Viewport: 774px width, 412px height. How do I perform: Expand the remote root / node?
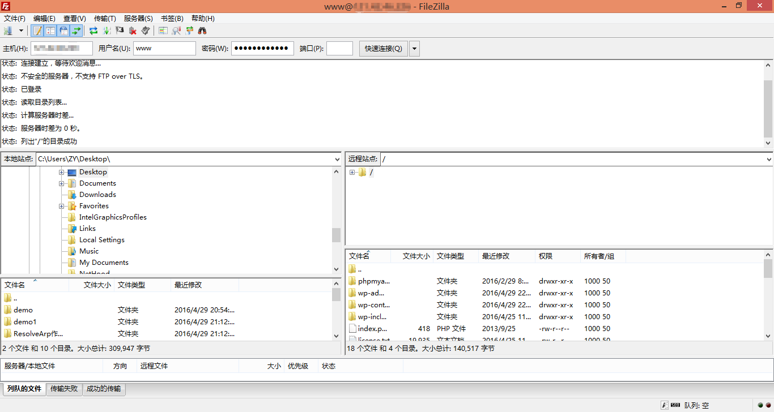coord(352,173)
